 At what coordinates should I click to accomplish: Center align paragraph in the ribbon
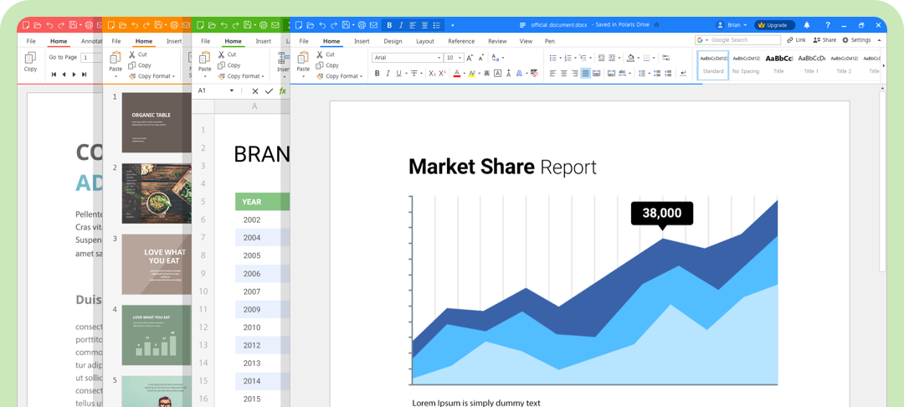pos(564,73)
